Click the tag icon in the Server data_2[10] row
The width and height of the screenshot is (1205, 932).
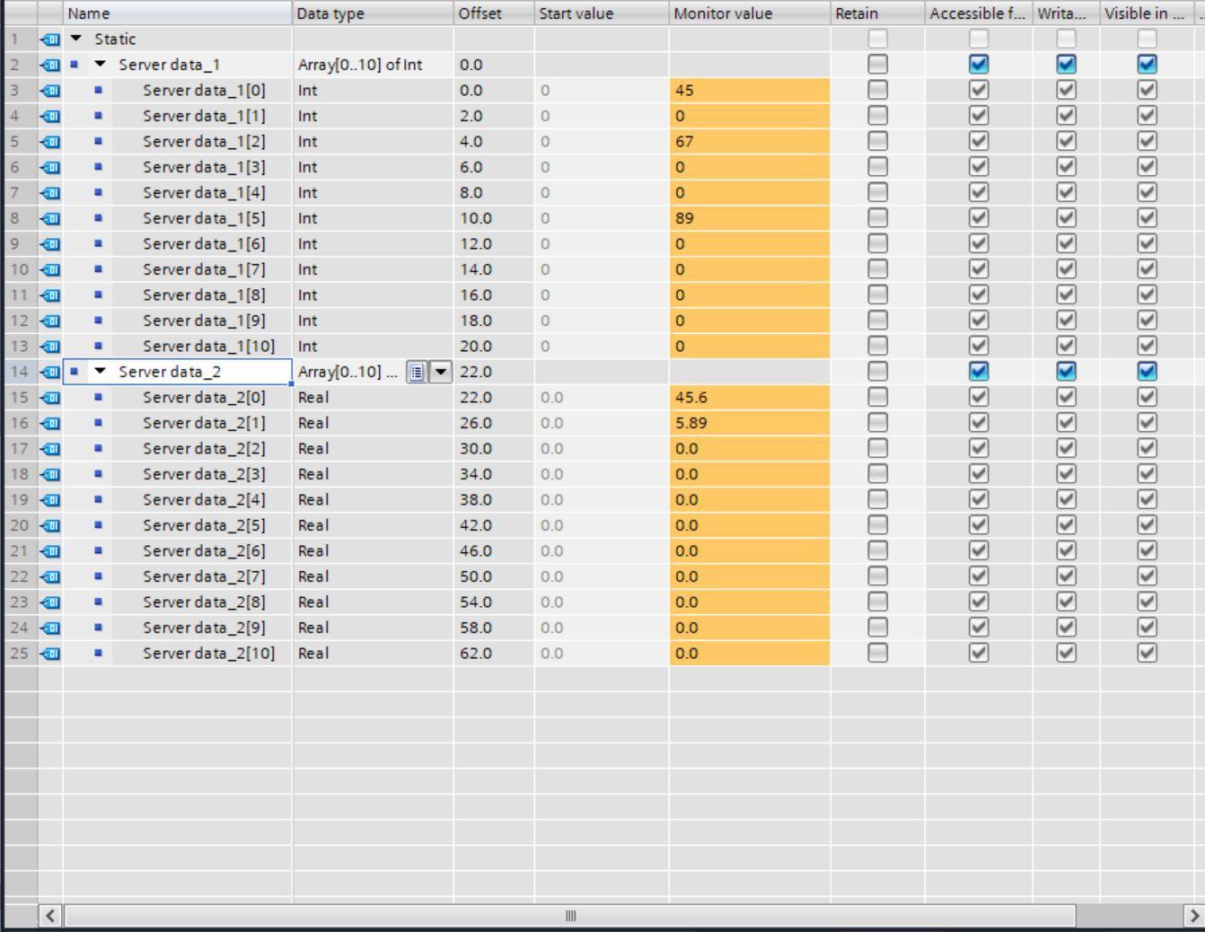pos(50,653)
